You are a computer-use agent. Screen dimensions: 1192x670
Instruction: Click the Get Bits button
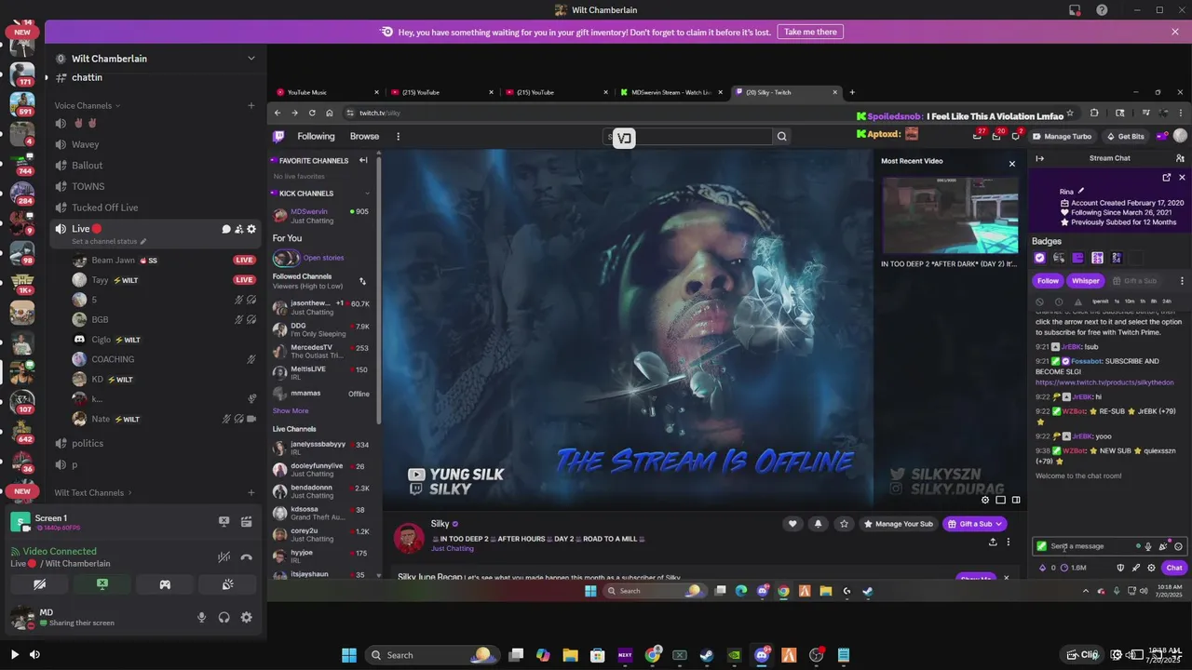[1125, 136]
